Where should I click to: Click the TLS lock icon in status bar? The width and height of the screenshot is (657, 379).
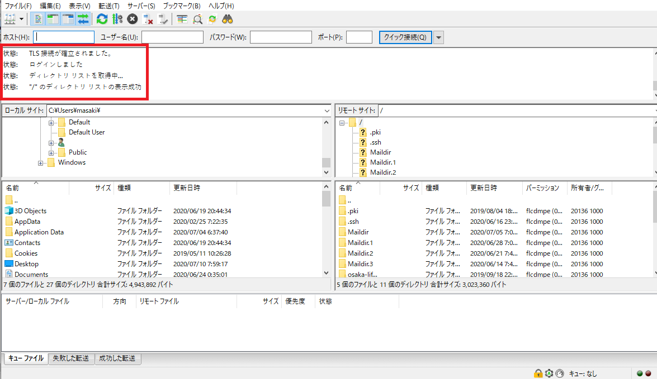[538, 373]
